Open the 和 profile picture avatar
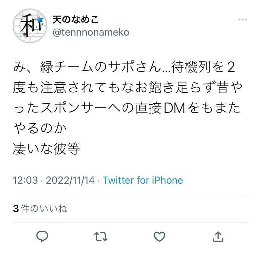The height and width of the screenshot is (276, 261). click(x=30, y=26)
